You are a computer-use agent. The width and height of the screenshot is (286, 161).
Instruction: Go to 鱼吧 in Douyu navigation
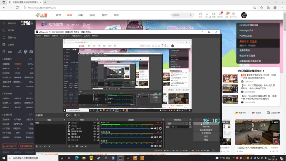[116, 15]
